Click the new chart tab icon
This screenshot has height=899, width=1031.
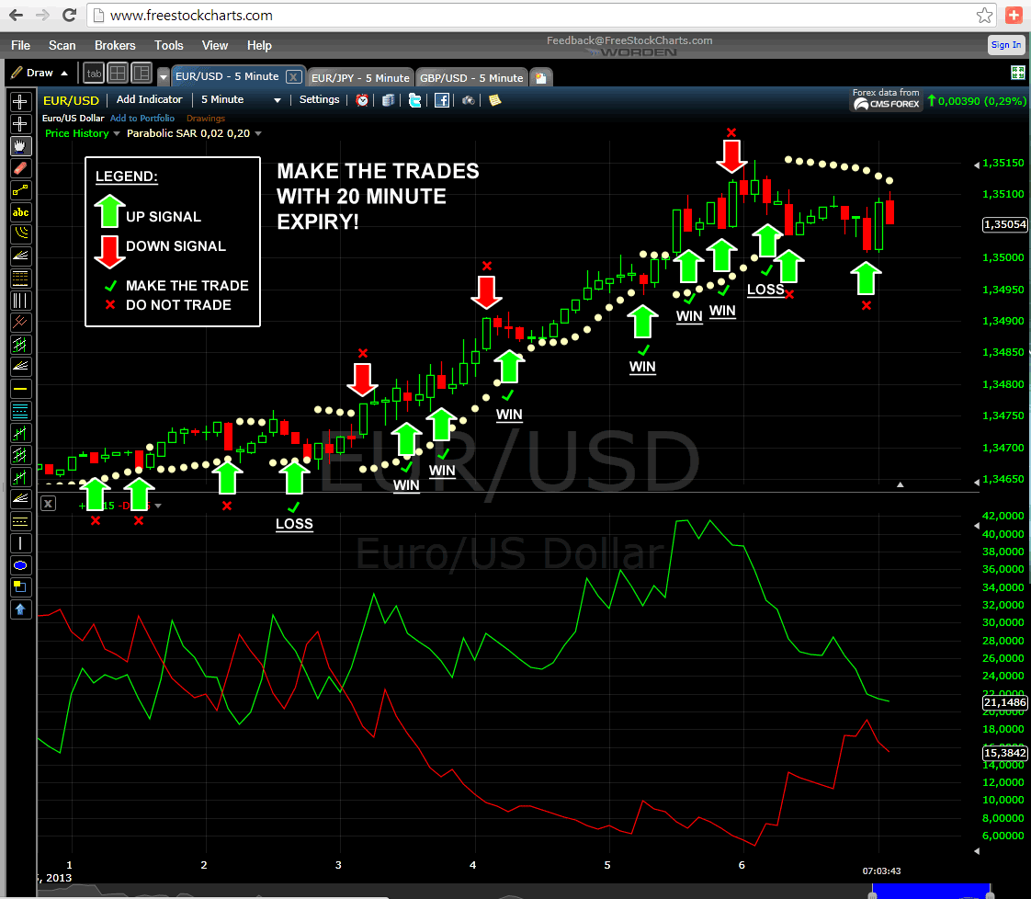pyautogui.click(x=540, y=77)
